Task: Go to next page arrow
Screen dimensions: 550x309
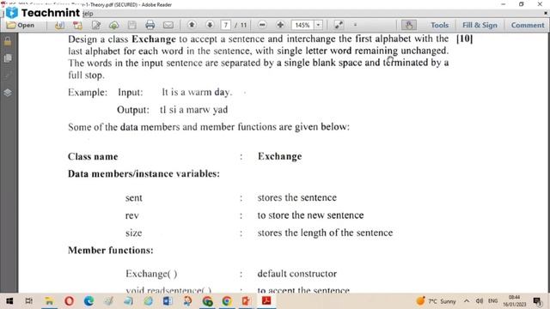Action: click(210, 25)
